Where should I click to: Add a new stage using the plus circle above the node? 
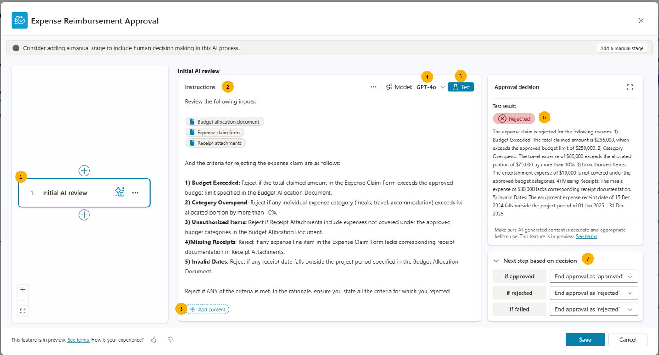click(x=84, y=171)
